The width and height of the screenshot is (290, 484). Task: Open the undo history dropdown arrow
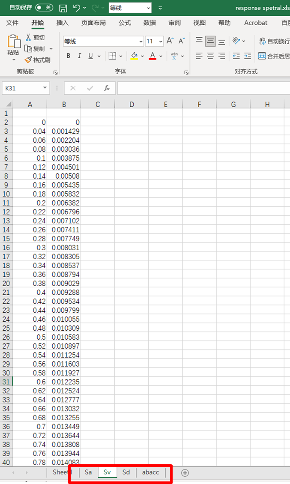(x=85, y=8)
